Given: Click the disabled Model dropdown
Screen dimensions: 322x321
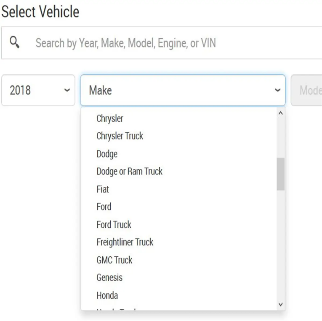Looking at the screenshot, I should 307,90.
